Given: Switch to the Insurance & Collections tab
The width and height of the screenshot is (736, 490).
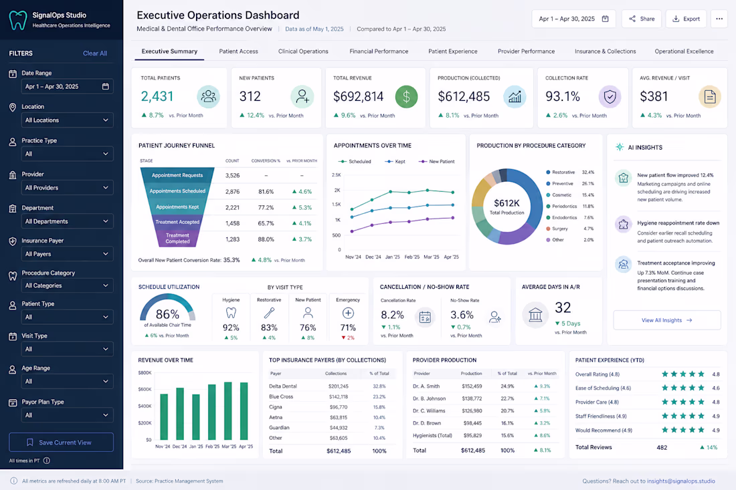Looking at the screenshot, I should (x=605, y=51).
